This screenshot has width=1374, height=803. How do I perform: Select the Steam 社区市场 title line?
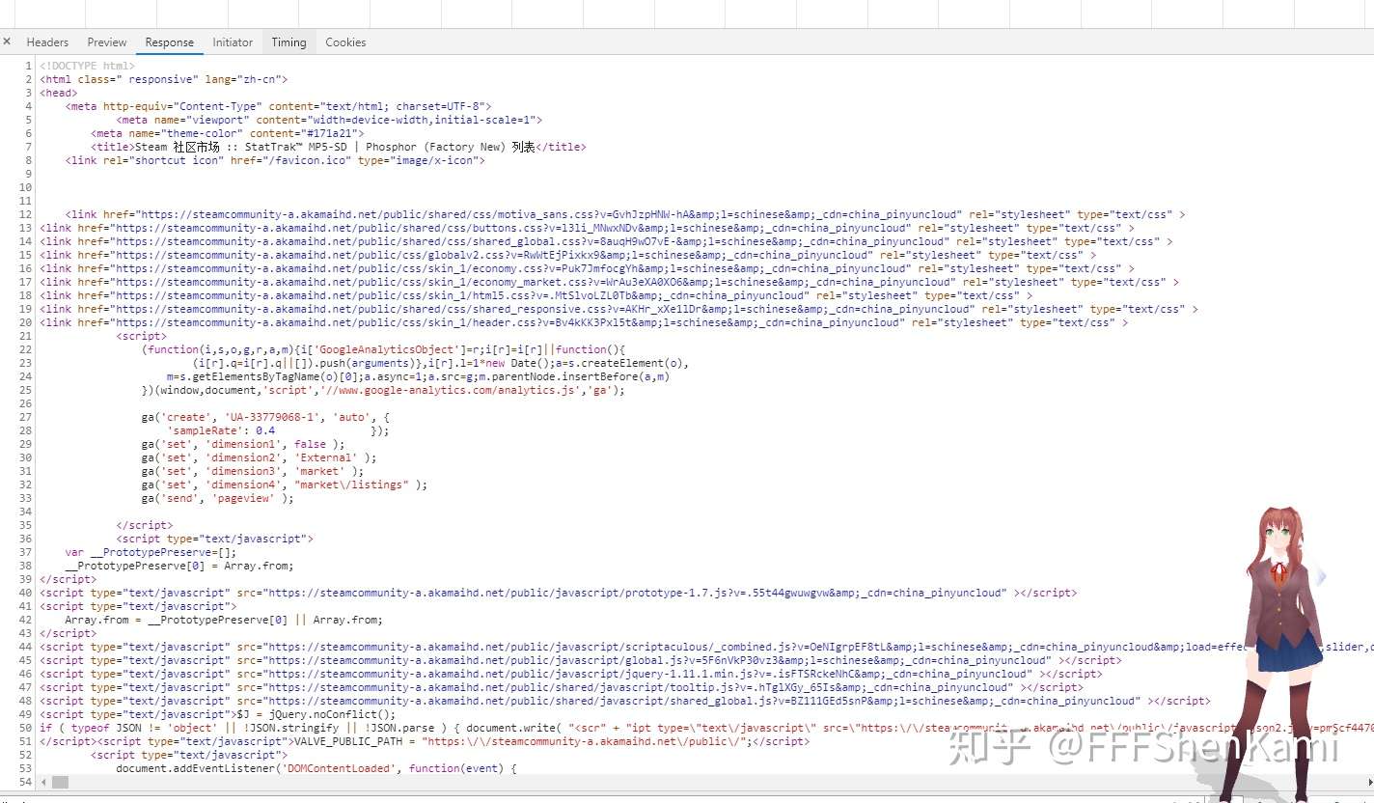339,147
